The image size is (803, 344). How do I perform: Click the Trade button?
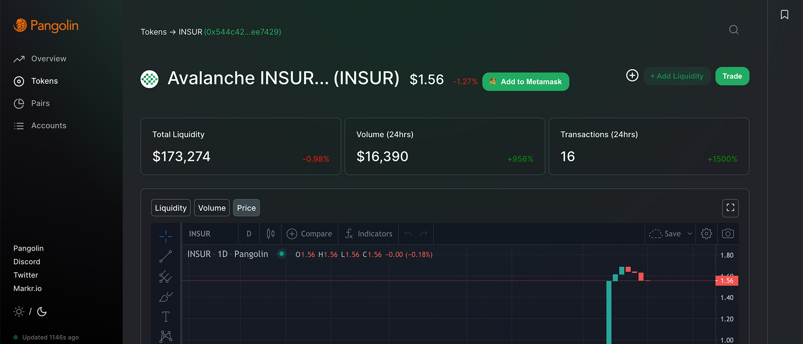732,76
